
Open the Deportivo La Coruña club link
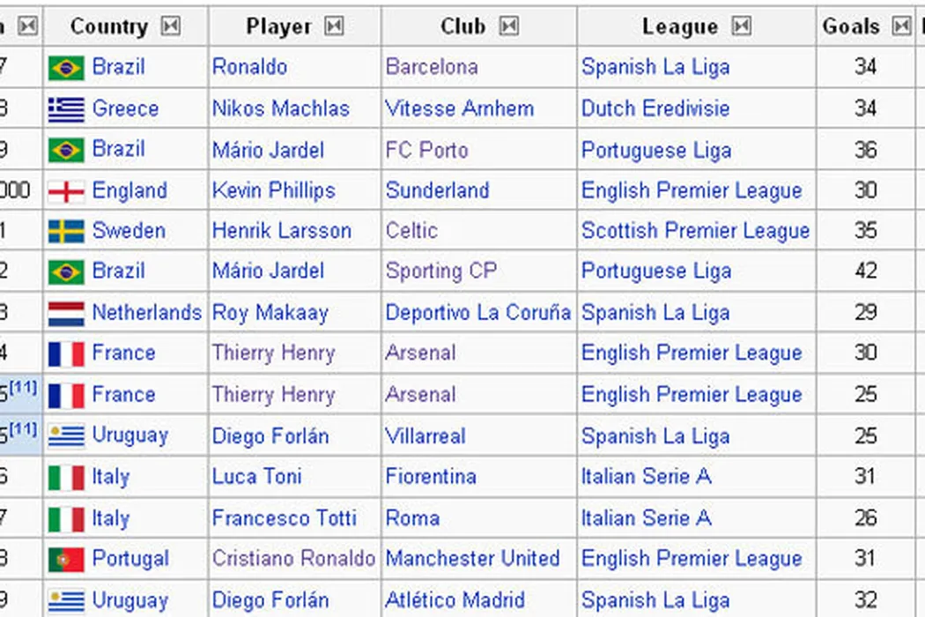coord(477,313)
